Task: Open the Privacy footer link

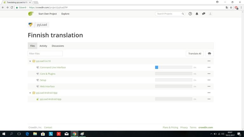Action: point(184,127)
